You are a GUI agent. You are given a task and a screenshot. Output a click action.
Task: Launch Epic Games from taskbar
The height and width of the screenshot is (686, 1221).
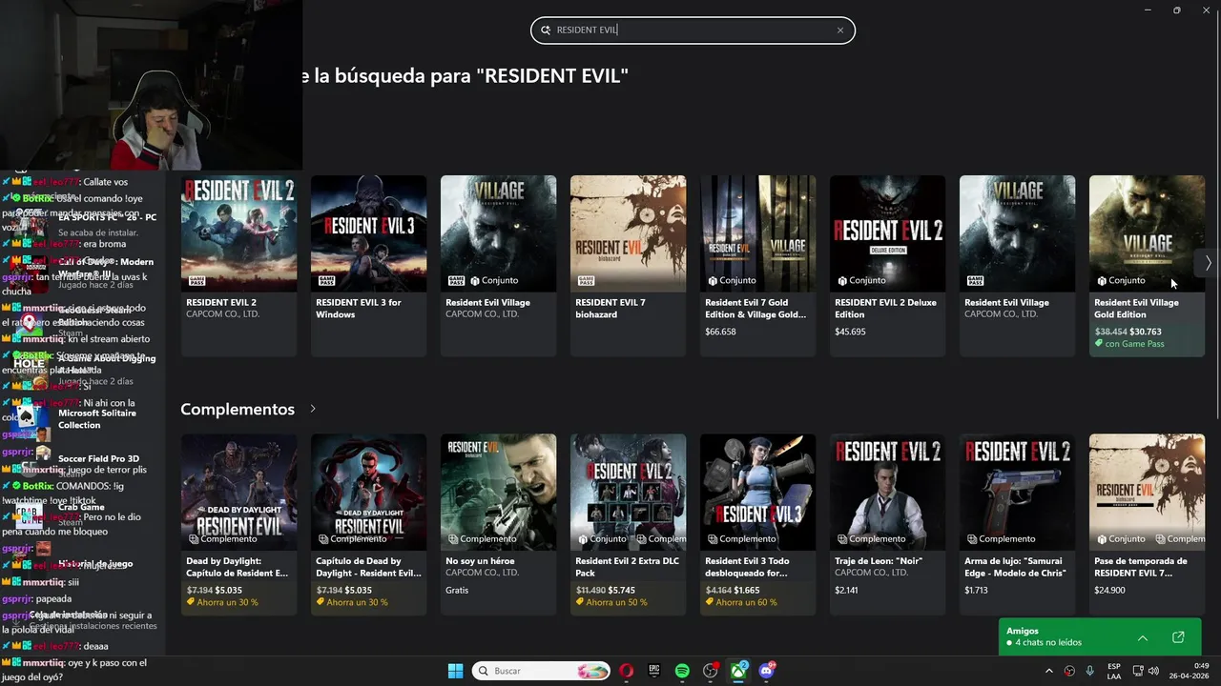(x=654, y=671)
